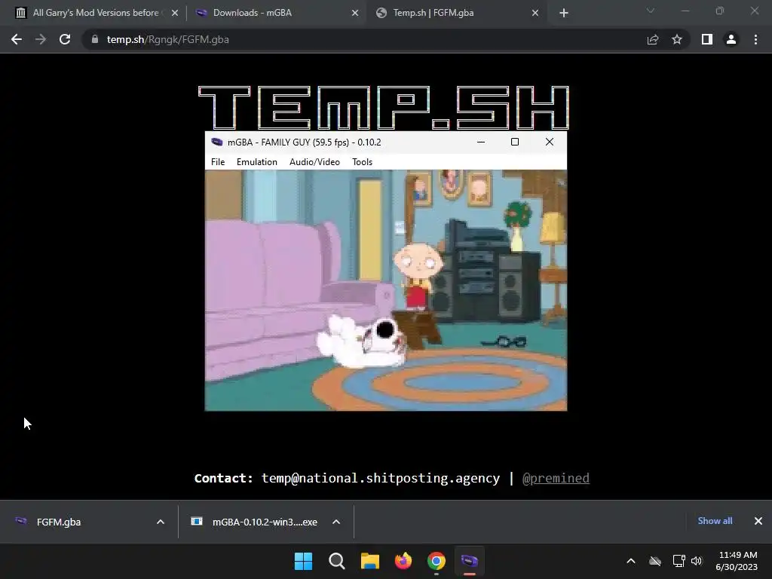The width and height of the screenshot is (772, 579).
Task: Switch to the All Garry's Mod Versions tab
Action: pos(96,13)
